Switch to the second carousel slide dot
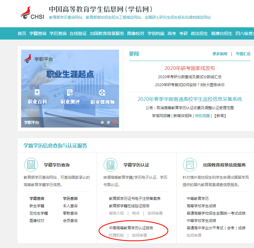The image size is (254, 248). tap(108, 122)
